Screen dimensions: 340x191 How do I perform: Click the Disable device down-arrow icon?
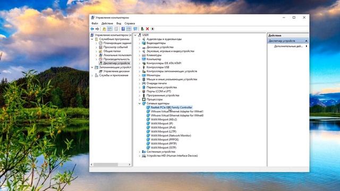(x=152, y=29)
